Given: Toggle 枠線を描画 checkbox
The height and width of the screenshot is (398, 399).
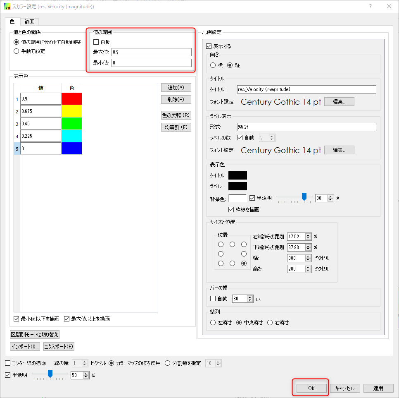Looking at the screenshot, I should click(231, 209).
